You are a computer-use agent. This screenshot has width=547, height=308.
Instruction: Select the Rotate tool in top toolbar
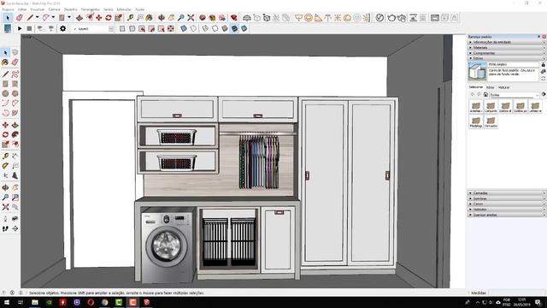coord(109,17)
